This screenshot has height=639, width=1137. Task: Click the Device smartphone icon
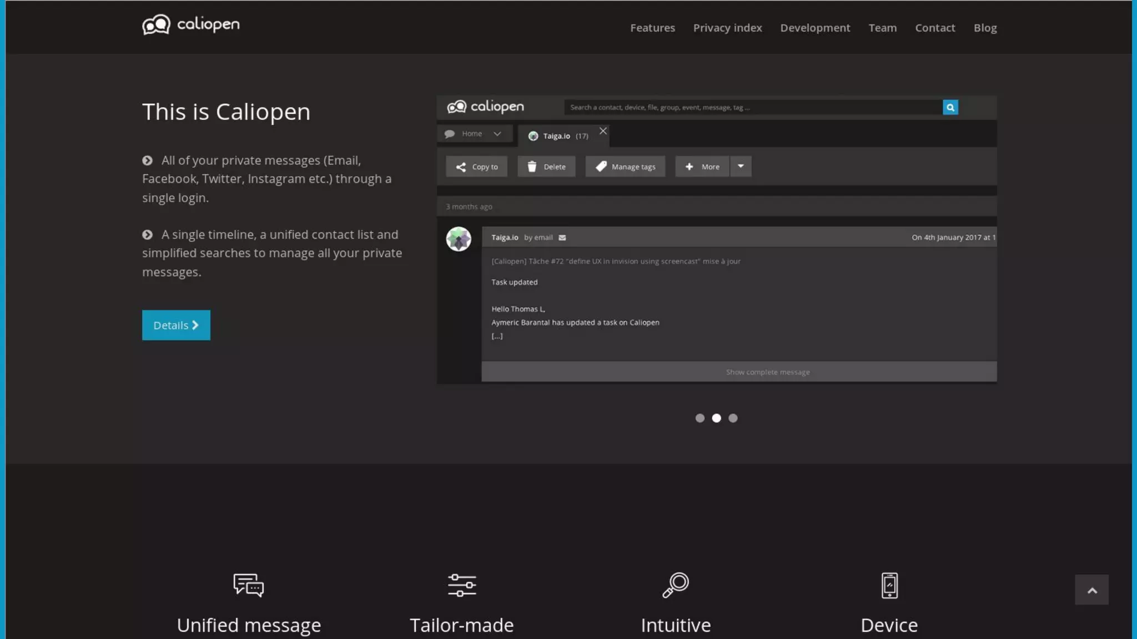[x=889, y=585]
